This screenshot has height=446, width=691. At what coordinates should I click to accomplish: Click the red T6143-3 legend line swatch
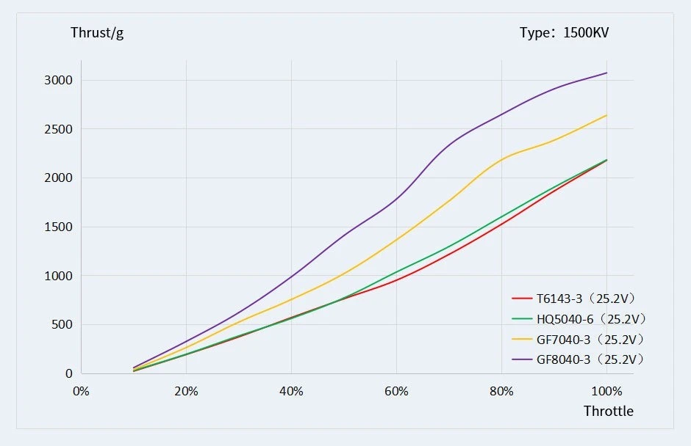point(522,299)
